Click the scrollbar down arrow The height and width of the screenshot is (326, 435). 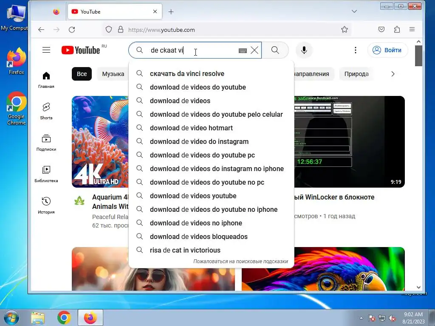(x=418, y=287)
